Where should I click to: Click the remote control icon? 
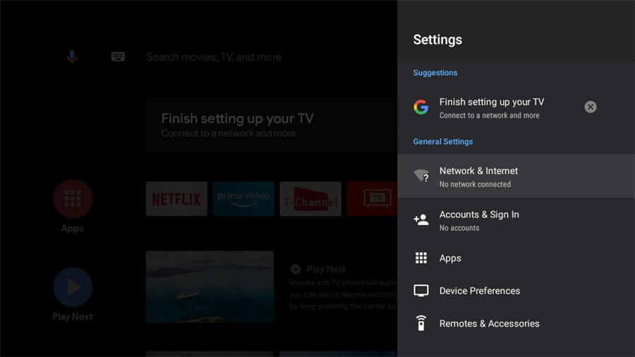pos(421,323)
